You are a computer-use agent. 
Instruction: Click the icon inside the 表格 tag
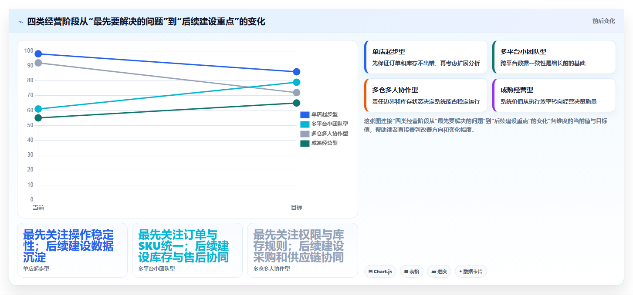point(406,272)
